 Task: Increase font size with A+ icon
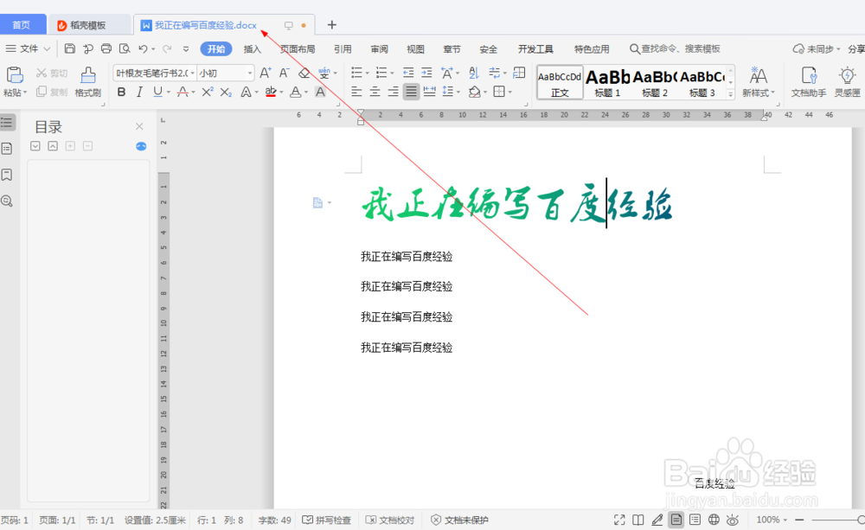pyautogui.click(x=266, y=73)
